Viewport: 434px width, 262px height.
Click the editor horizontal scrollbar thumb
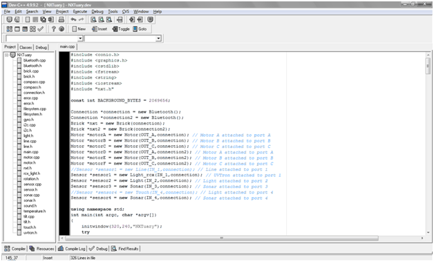pyautogui.click(x=222, y=238)
